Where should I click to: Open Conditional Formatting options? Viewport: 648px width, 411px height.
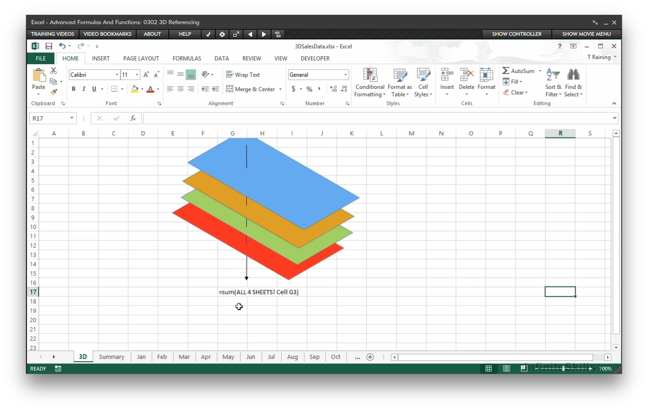click(370, 82)
